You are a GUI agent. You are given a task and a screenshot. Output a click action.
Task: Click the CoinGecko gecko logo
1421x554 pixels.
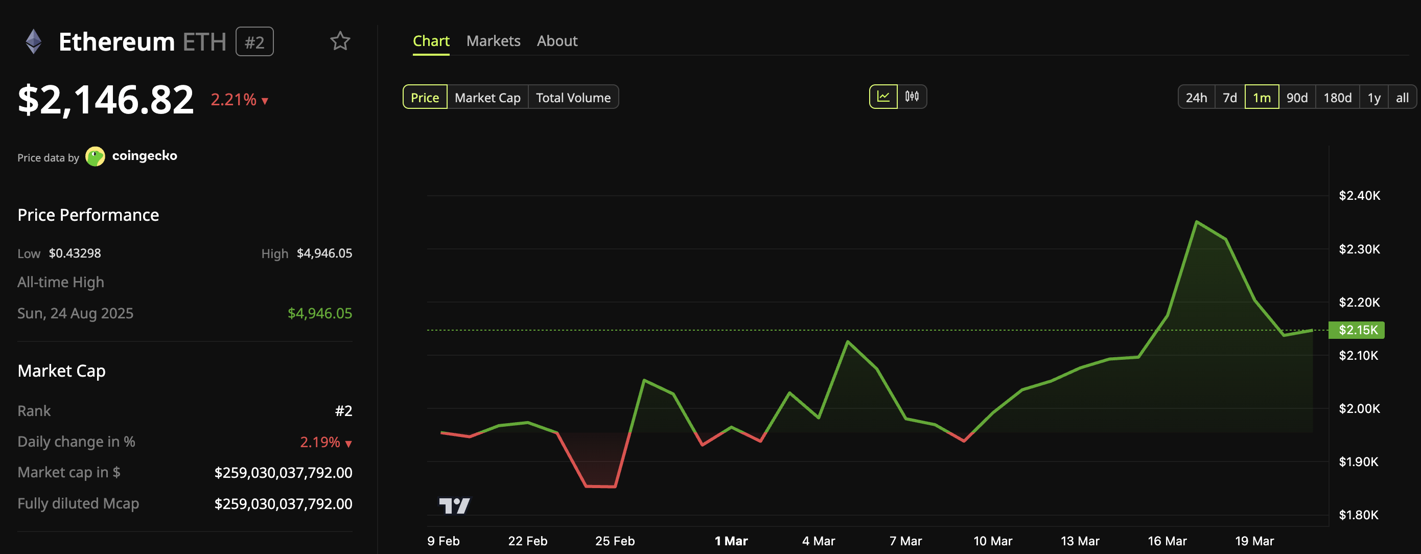[95, 156]
